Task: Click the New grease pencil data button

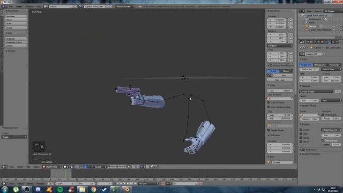Action: 284,76
